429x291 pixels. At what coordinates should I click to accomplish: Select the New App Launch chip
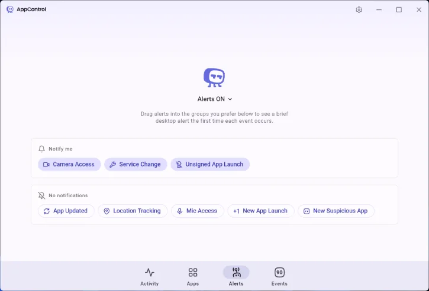tap(261, 211)
